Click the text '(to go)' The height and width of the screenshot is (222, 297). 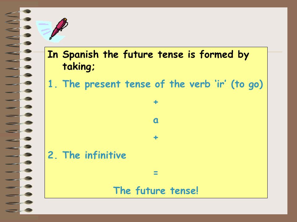247,84
